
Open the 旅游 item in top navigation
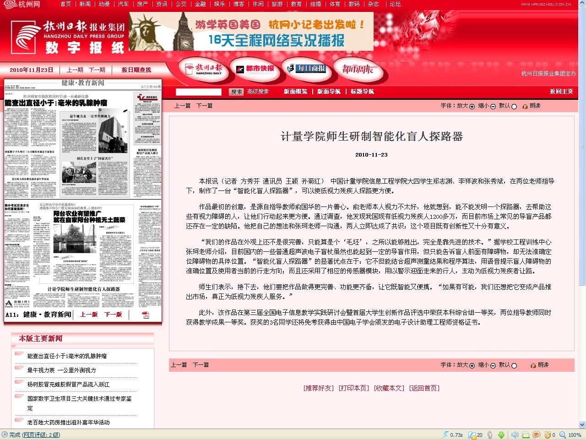coord(277,4)
